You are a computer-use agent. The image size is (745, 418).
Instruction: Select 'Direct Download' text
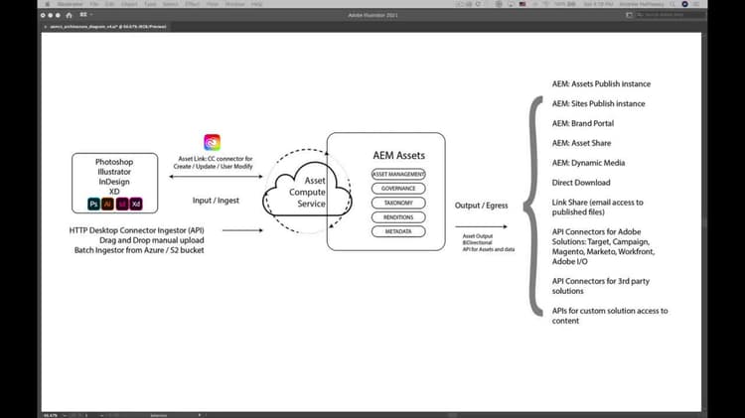(581, 183)
